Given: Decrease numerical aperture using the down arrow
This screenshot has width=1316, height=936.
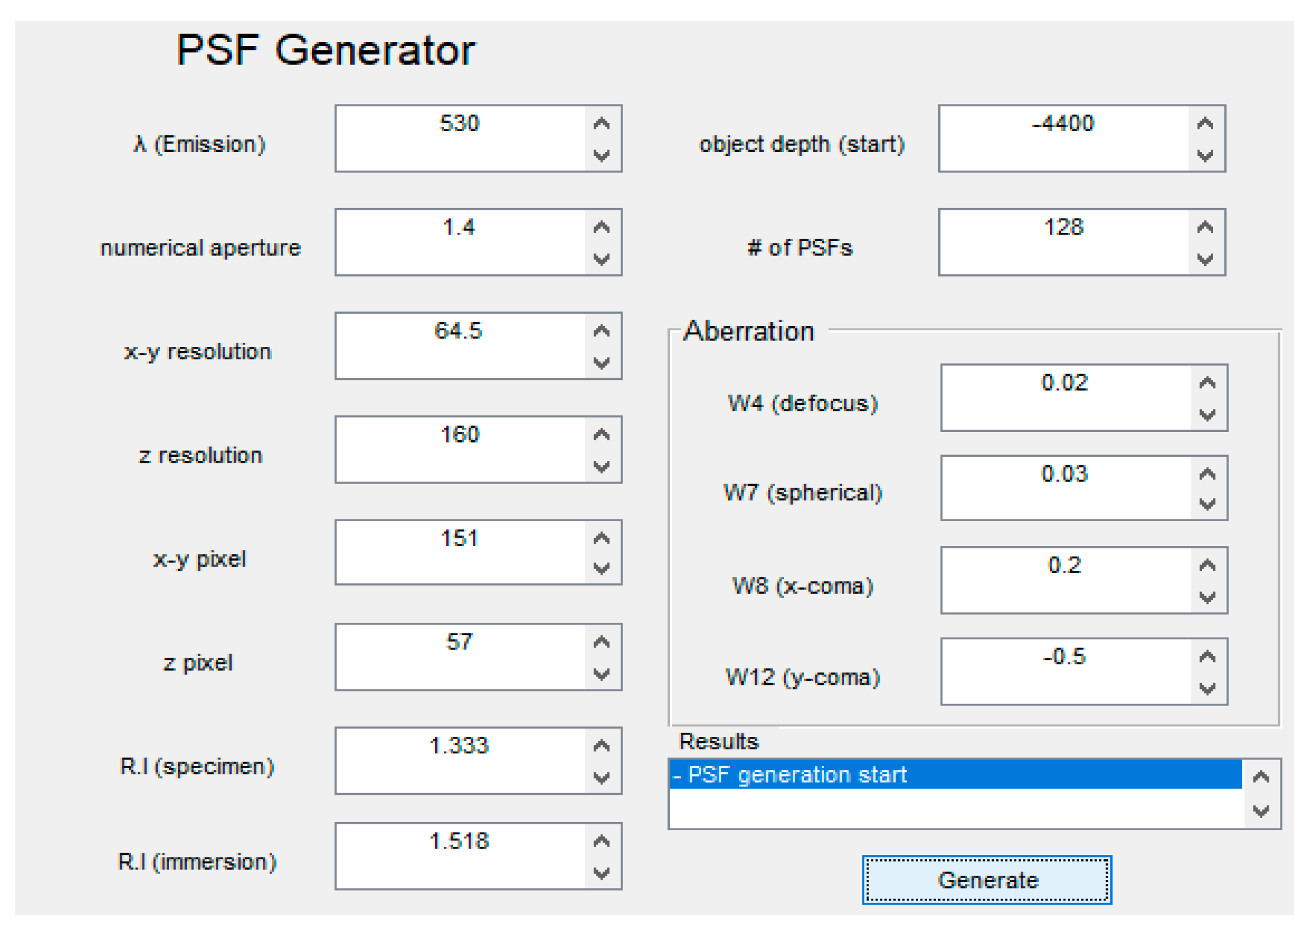Looking at the screenshot, I should point(601,259).
